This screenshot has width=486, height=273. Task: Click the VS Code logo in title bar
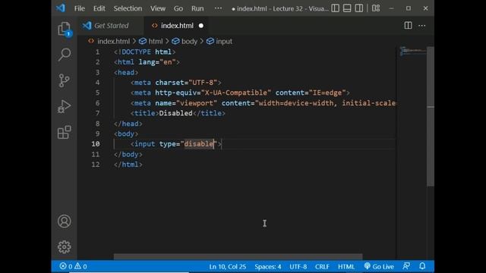point(61,8)
